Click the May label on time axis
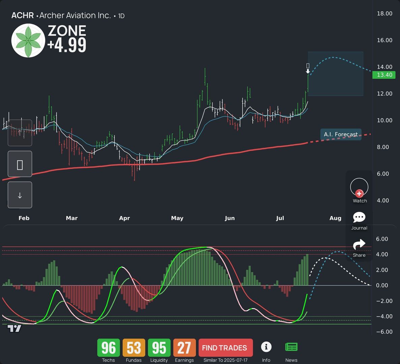The width and height of the screenshot is (400, 364). pos(177,218)
